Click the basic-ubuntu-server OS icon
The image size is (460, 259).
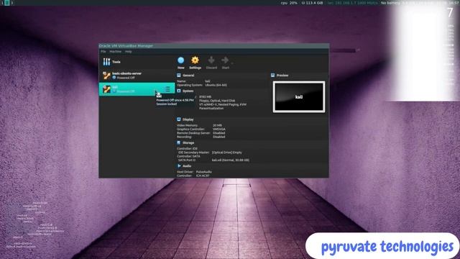106,76
